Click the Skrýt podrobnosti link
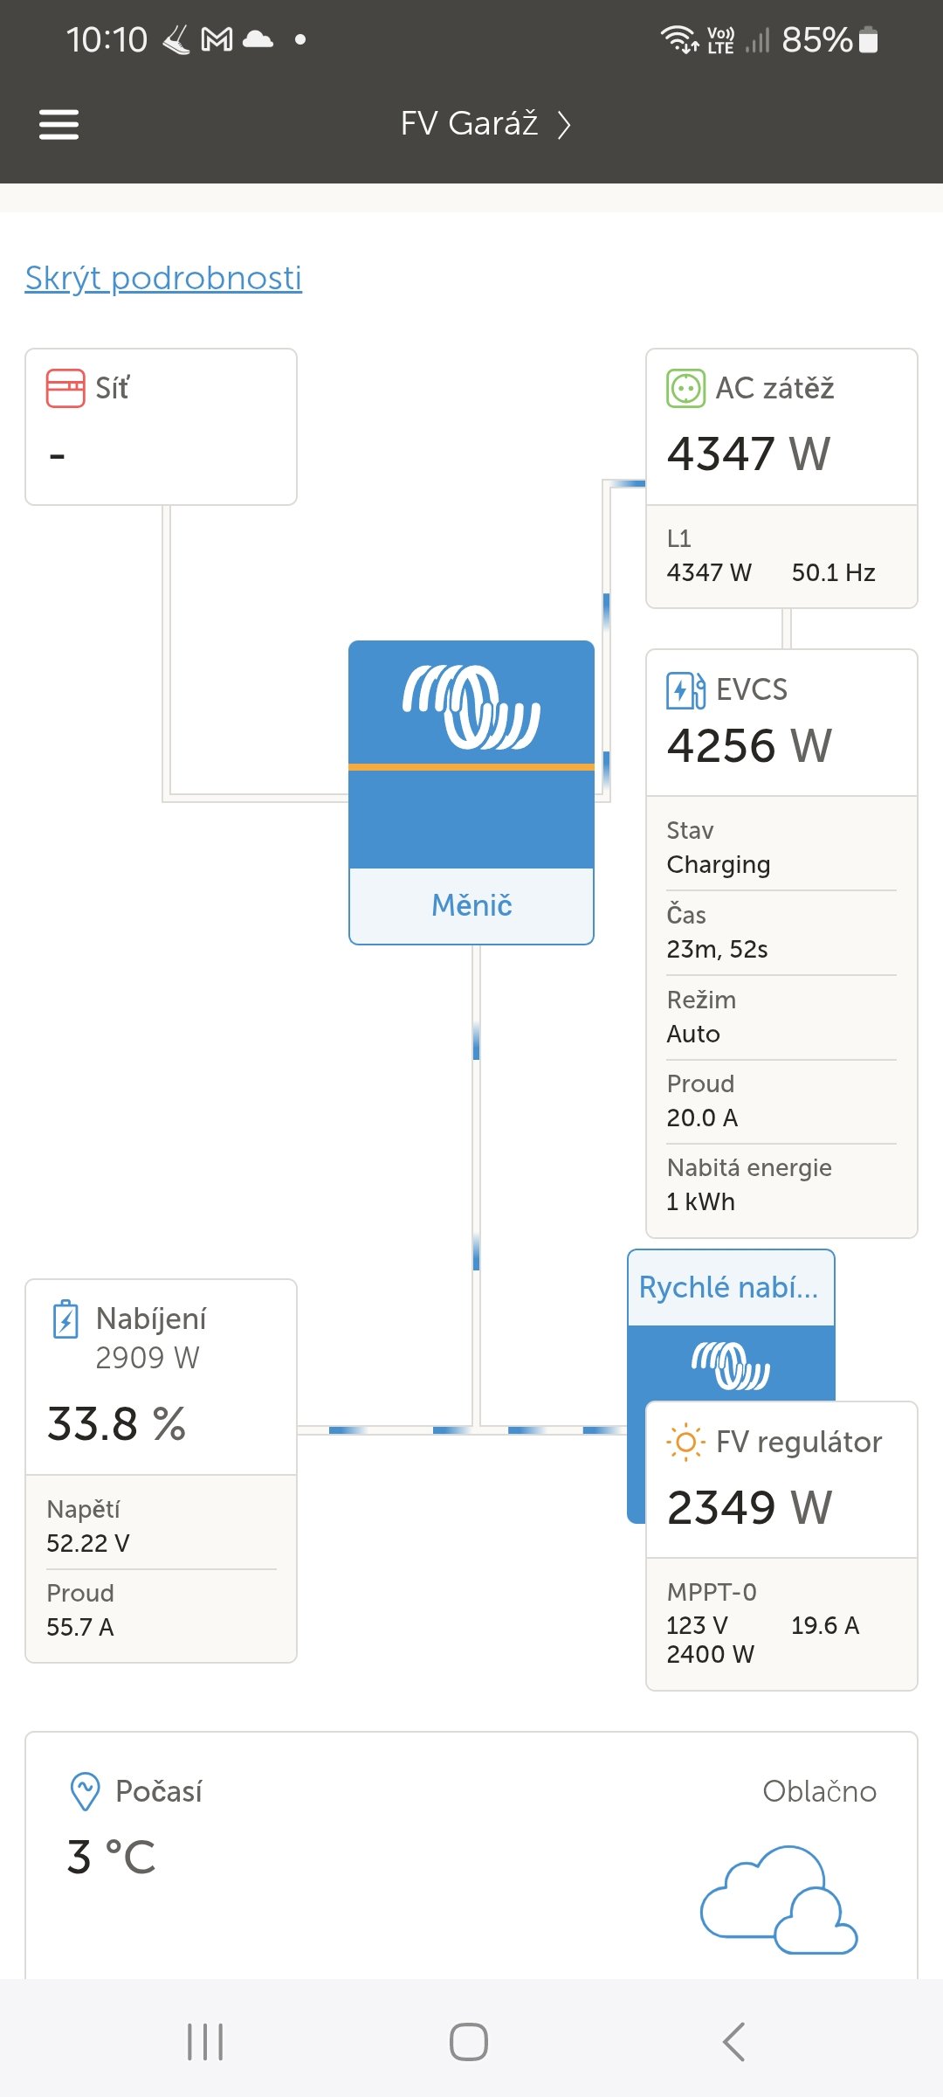 tap(163, 278)
